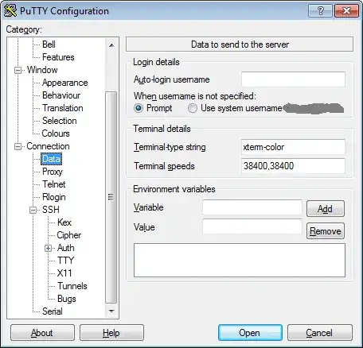Click the environment Value field
This screenshot has height=348, width=363.
252,226
